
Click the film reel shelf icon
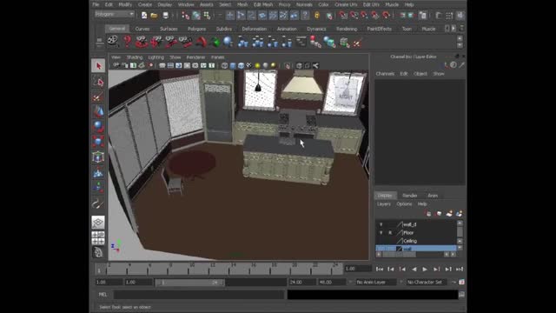coord(113,42)
